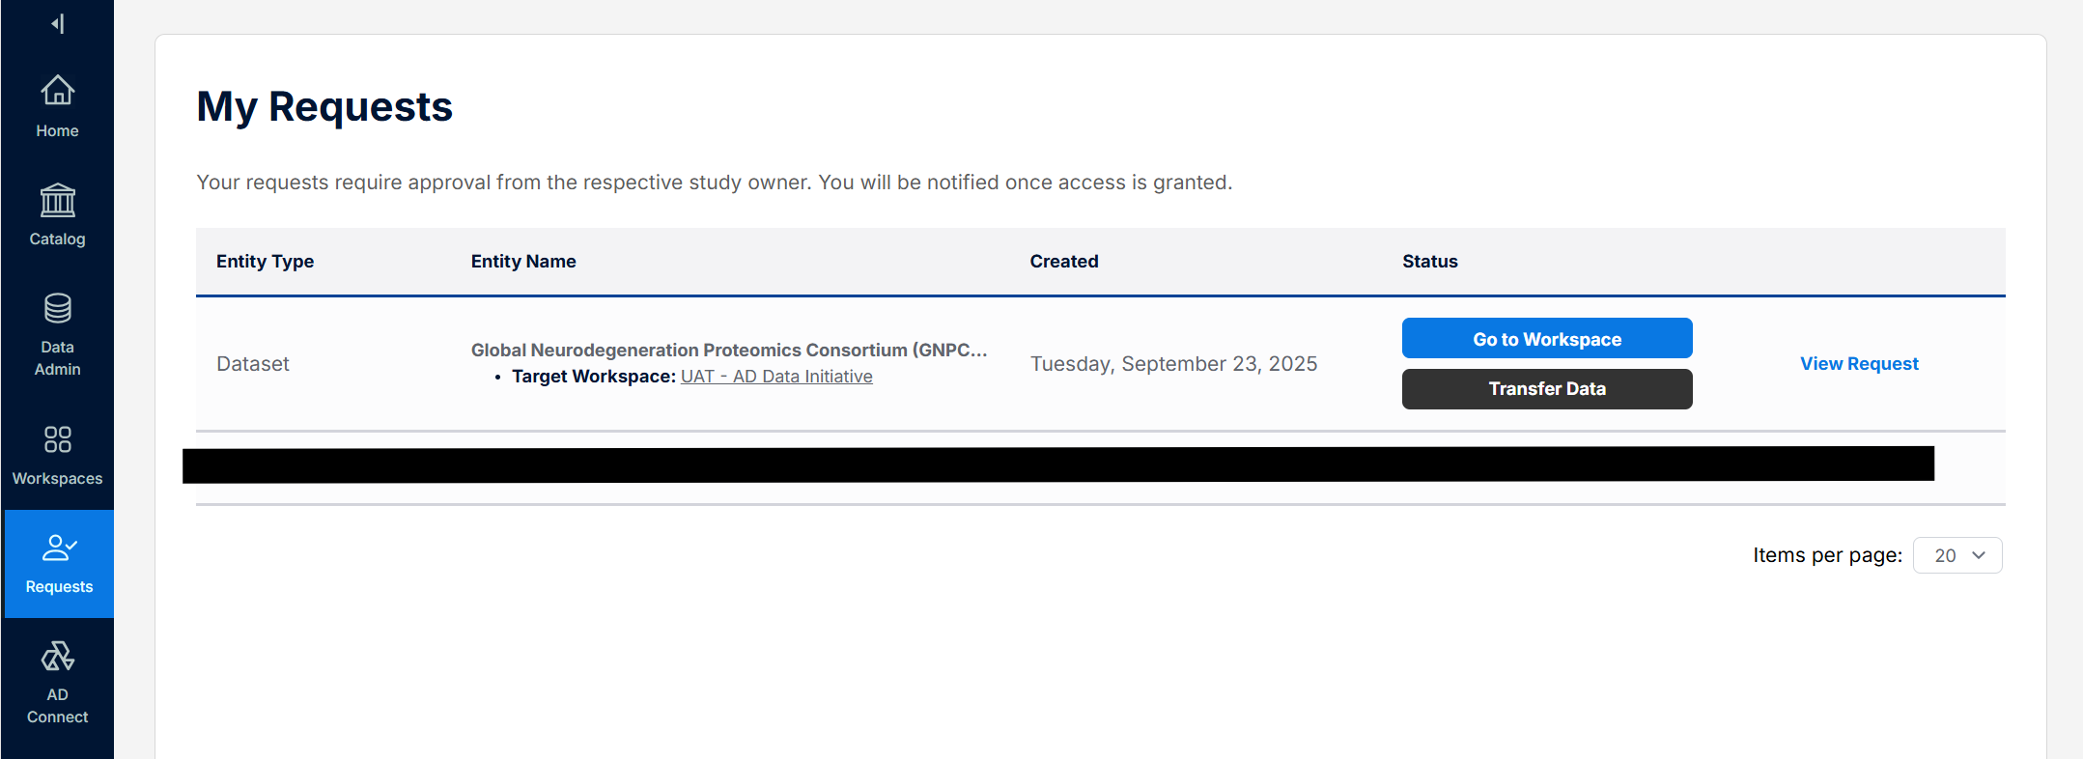Click the Data Admin database icon
This screenshot has width=2083, height=759.
click(x=58, y=309)
